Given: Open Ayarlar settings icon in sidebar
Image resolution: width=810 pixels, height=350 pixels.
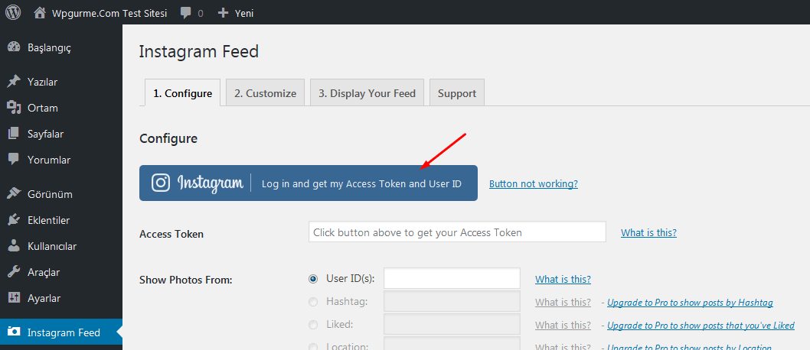Looking at the screenshot, I should click(x=14, y=298).
